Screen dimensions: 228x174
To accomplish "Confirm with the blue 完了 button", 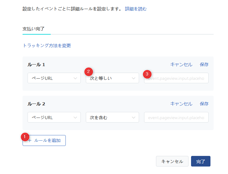I will [x=200, y=161].
